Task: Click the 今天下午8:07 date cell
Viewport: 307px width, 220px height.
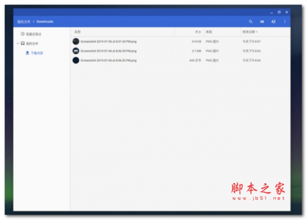Action: (x=252, y=41)
